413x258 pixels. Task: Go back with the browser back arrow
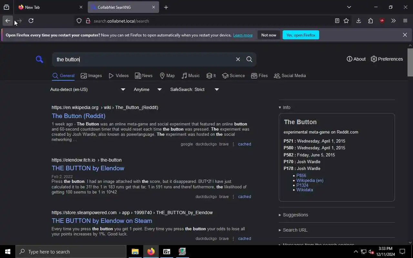[7, 21]
